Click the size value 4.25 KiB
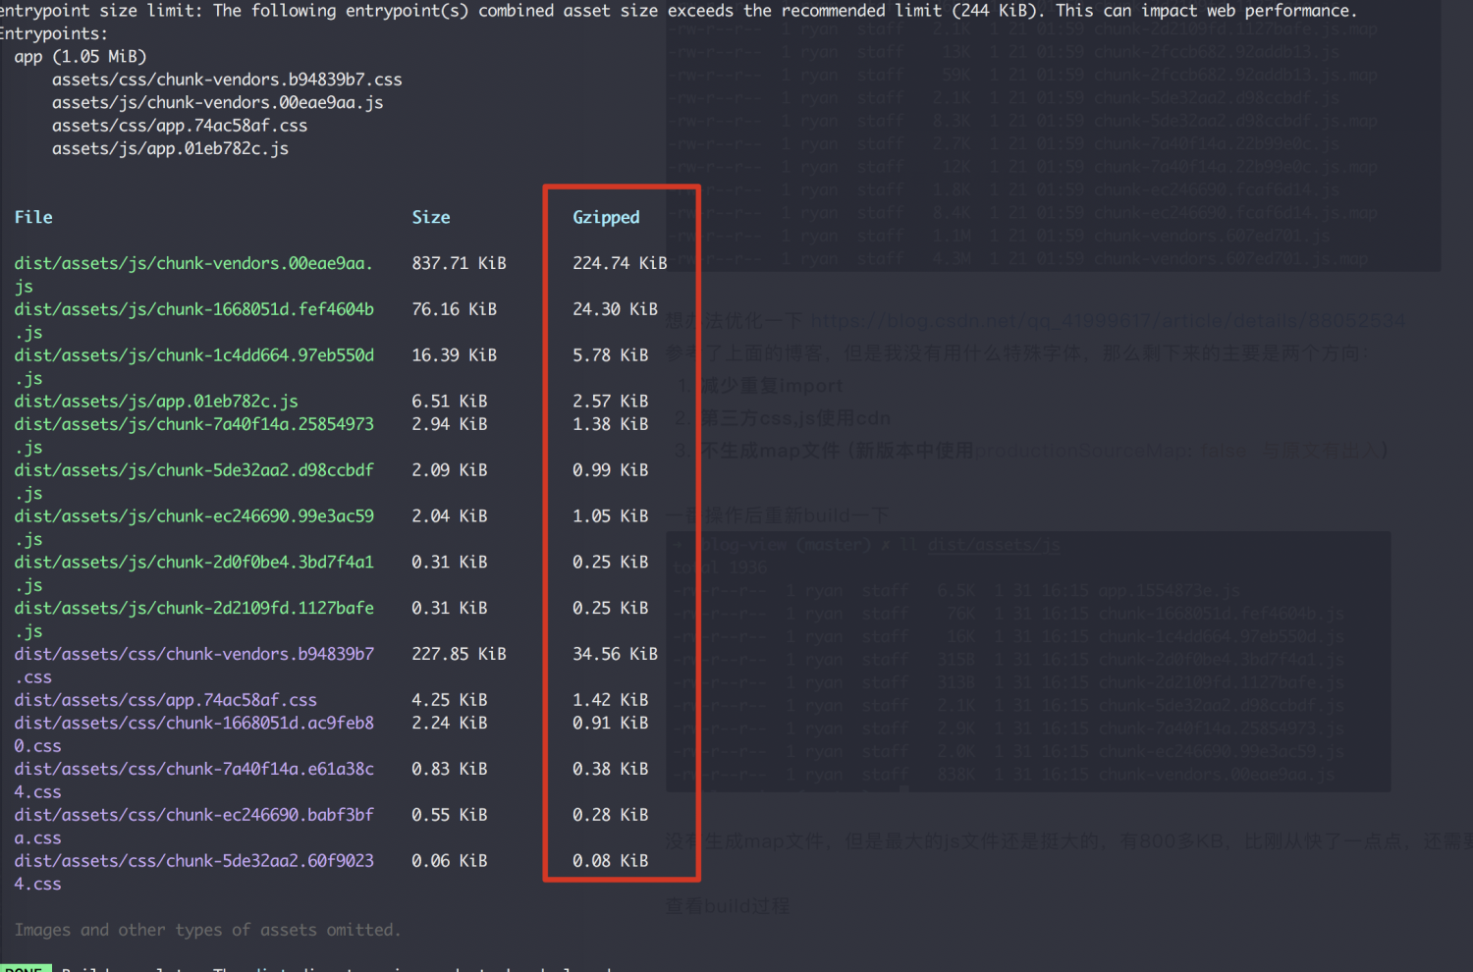1473x972 pixels. (x=450, y=700)
